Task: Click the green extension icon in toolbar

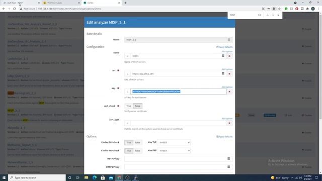Action: (286, 9)
